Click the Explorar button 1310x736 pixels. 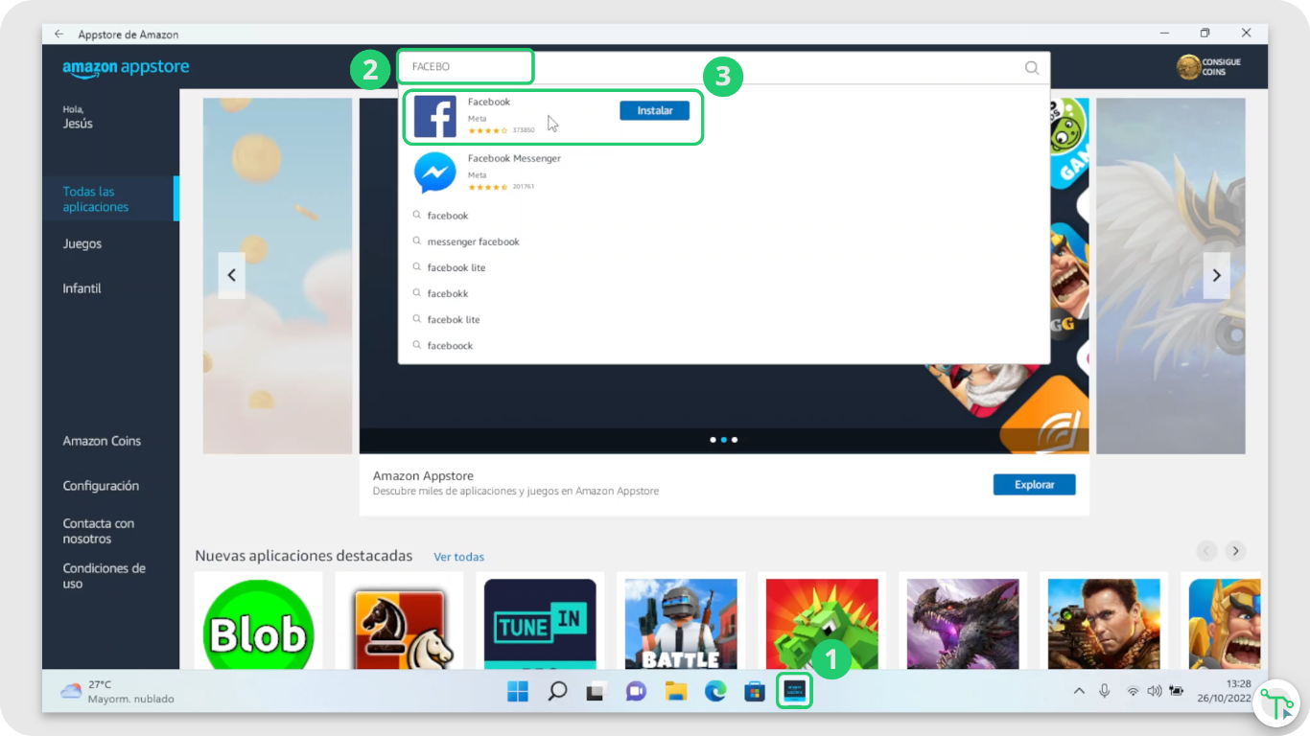(1034, 484)
